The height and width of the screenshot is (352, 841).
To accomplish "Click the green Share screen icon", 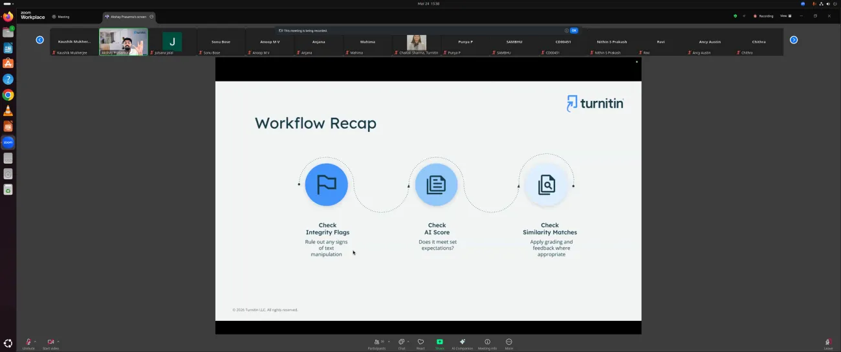I will click(x=440, y=342).
